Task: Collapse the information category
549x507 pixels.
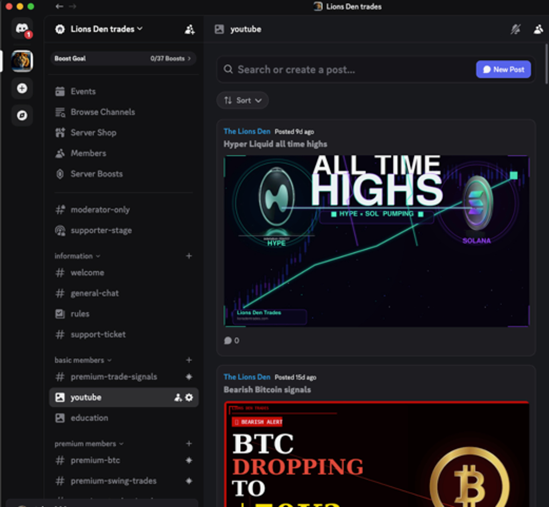Action: click(x=77, y=256)
